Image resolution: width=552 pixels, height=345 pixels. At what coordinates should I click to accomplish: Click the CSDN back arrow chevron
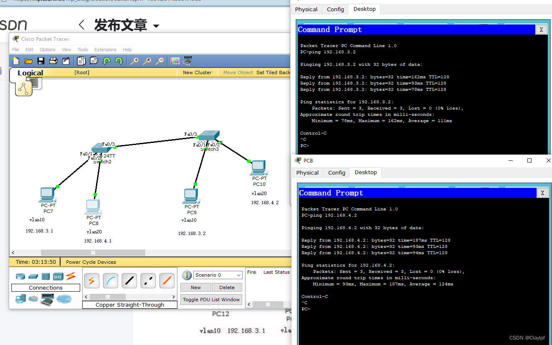(x=81, y=25)
